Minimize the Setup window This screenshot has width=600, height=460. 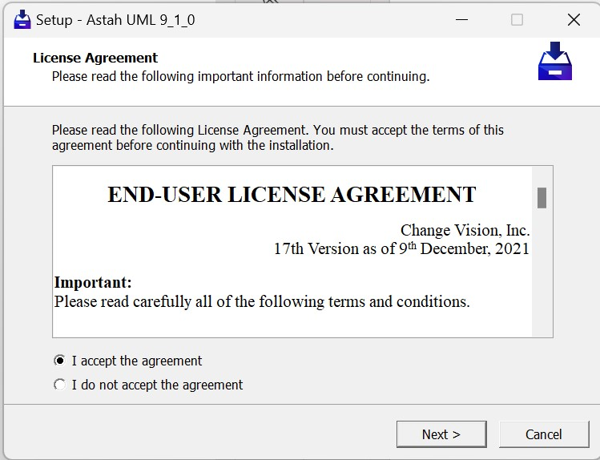click(461, 19)
